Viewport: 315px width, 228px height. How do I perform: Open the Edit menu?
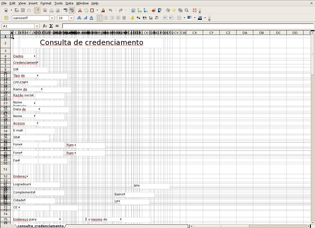click(x=12, y=3)
